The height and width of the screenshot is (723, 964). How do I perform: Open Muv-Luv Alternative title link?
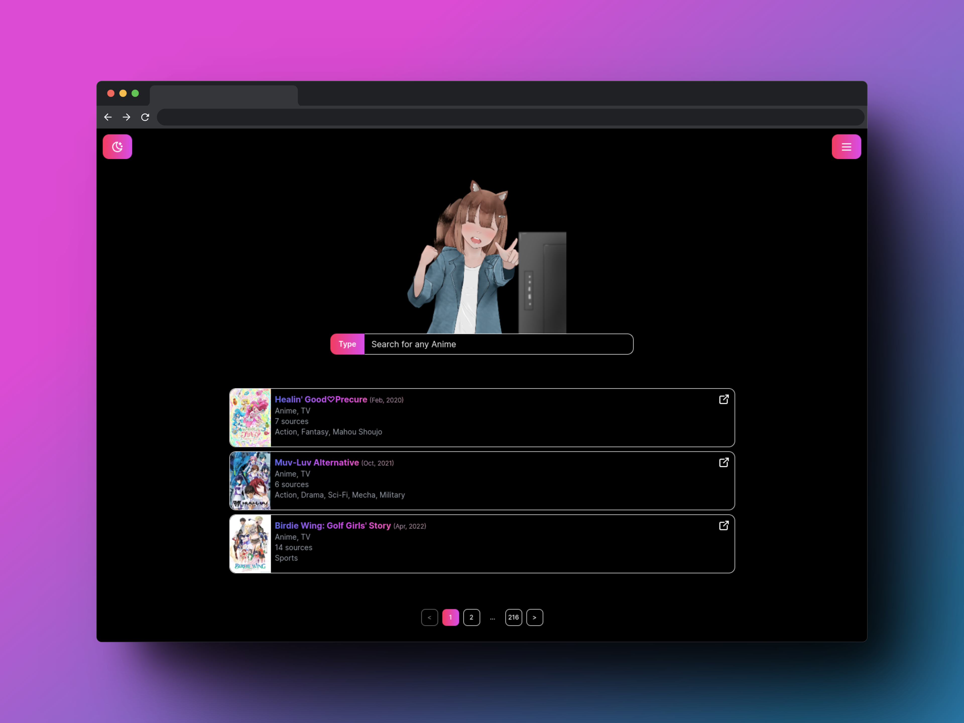pos(316,462)
